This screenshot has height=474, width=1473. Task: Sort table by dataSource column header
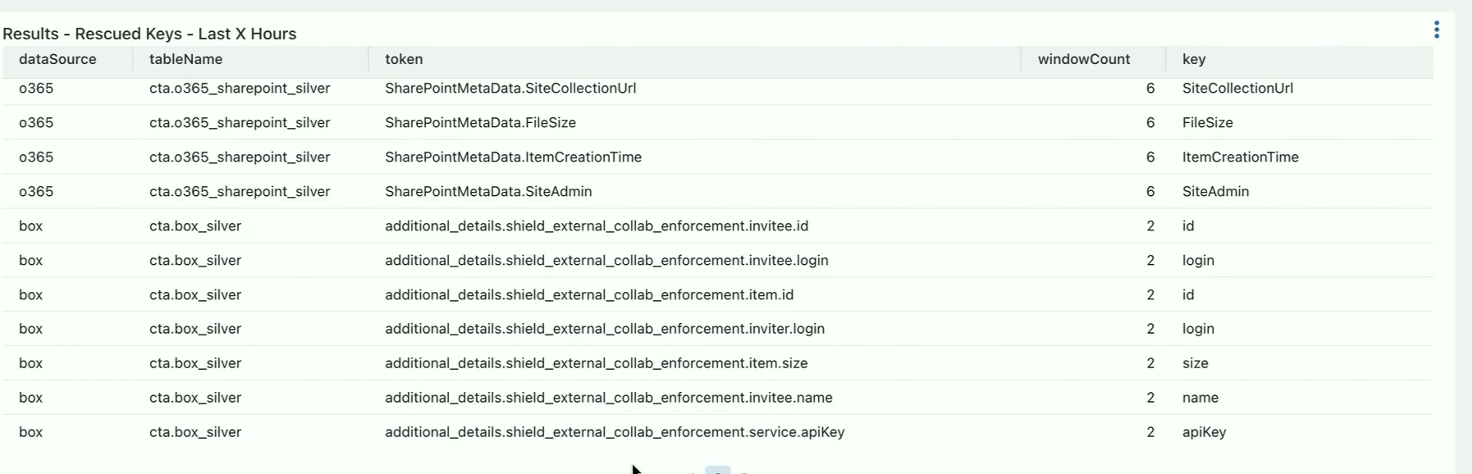point(57,59)
